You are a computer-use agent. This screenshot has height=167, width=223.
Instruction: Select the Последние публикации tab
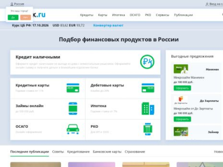click(x=30, y=152)
